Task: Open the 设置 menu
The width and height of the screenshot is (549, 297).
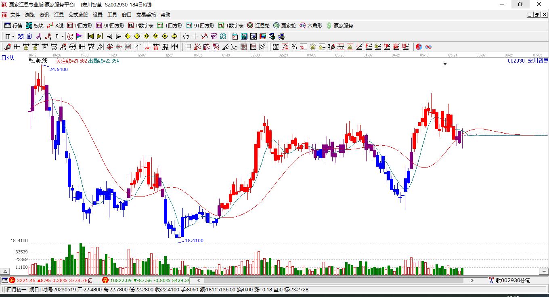Action: [x=98, y=15]
